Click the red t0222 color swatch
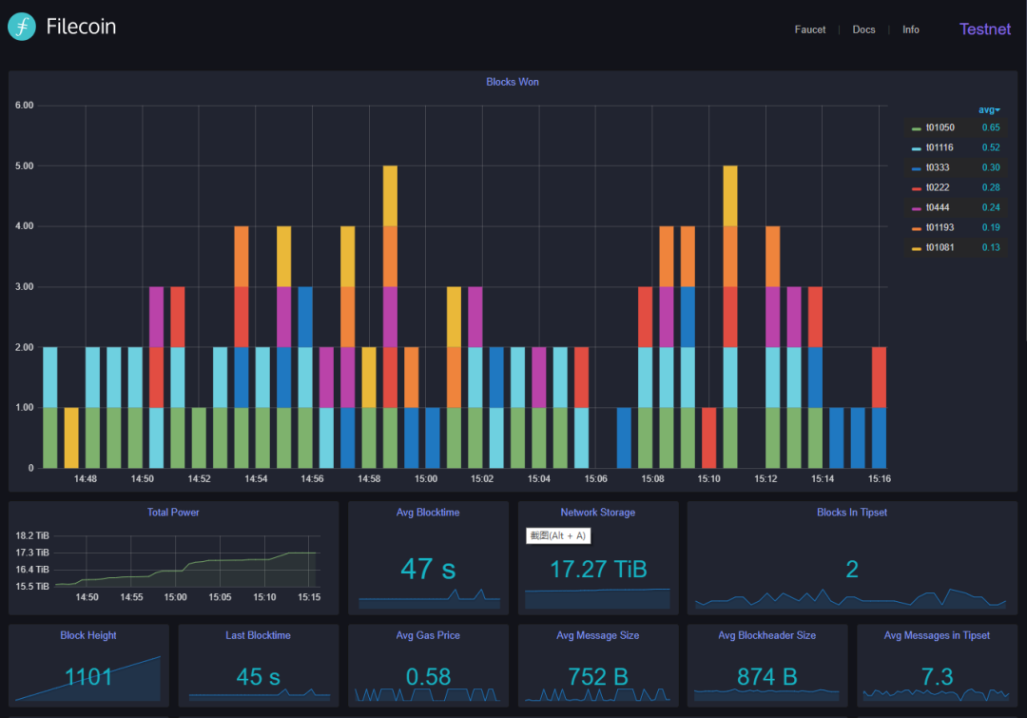The width and height of the screenshot is (1027, 718). (917, 188)
